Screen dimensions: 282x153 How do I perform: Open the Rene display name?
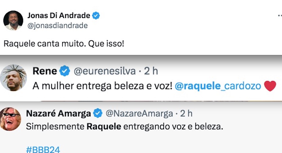click(45, 71)
